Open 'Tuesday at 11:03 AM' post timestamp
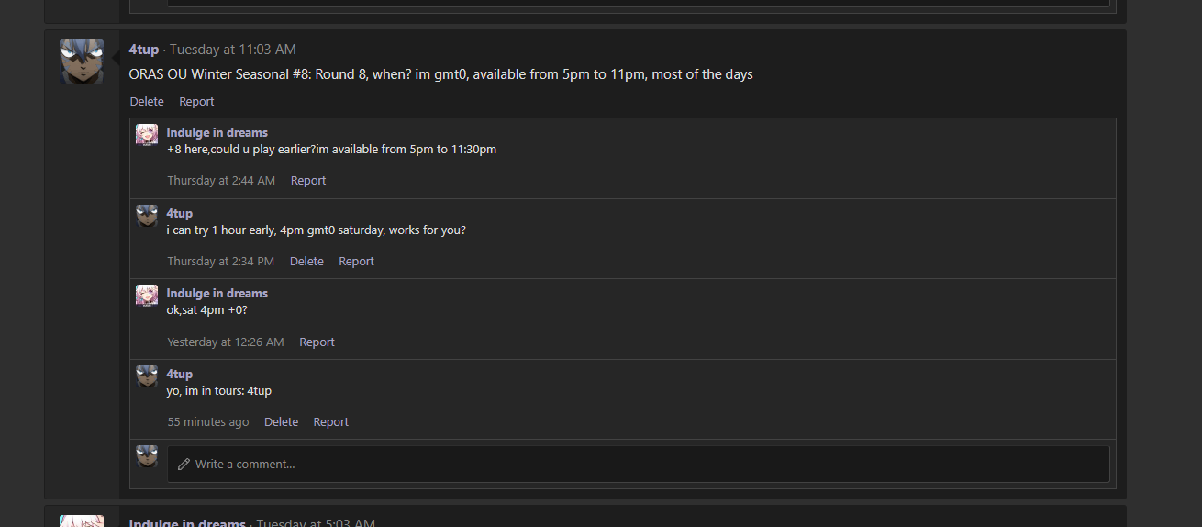1202x527 pixels. (x=233, y=50)
